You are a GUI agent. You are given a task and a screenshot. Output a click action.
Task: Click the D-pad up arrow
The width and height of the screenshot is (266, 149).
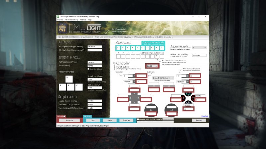pyautogui.click(x=134, y=94)
